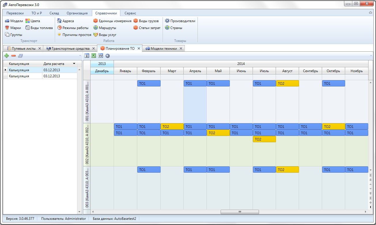
Task: Click the zoom-in plus of the scheduler
Action: [x=371, y=202]
